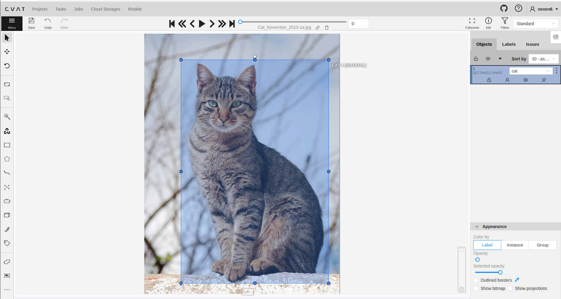Hide all objects with header eye icon

click(488, 59)
